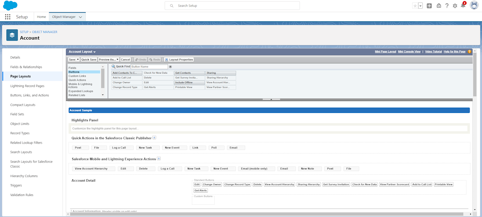Open the Mini Page Layout link
Screen dimensions: 482x217
[386, 52]
